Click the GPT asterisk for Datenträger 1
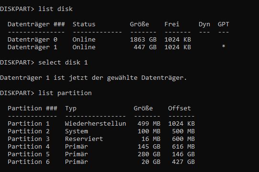Image resolution: width=259 pixels, height=172 pixels. pos(224,46)
